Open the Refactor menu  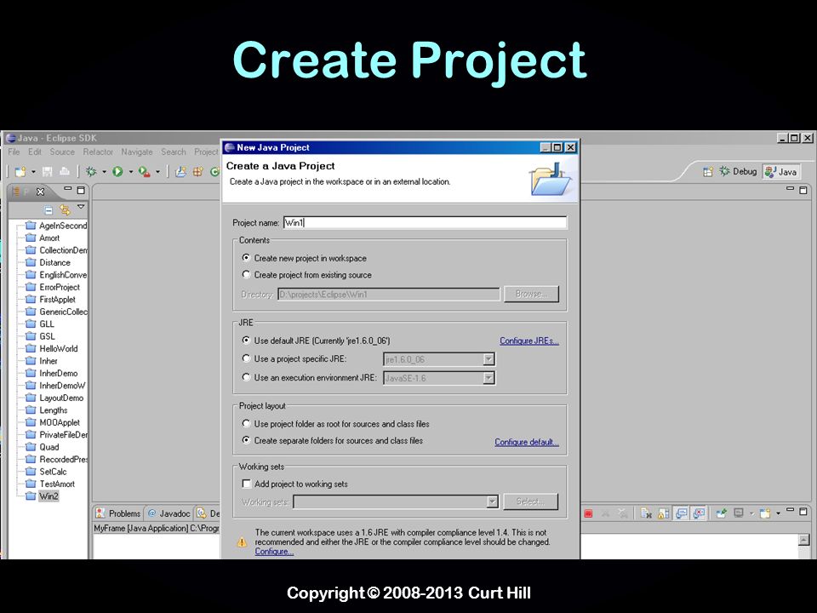click(98, 152)
